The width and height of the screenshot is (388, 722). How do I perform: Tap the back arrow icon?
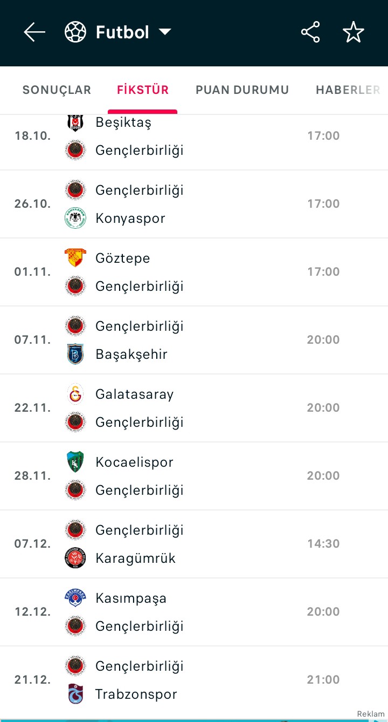(34, 32)
